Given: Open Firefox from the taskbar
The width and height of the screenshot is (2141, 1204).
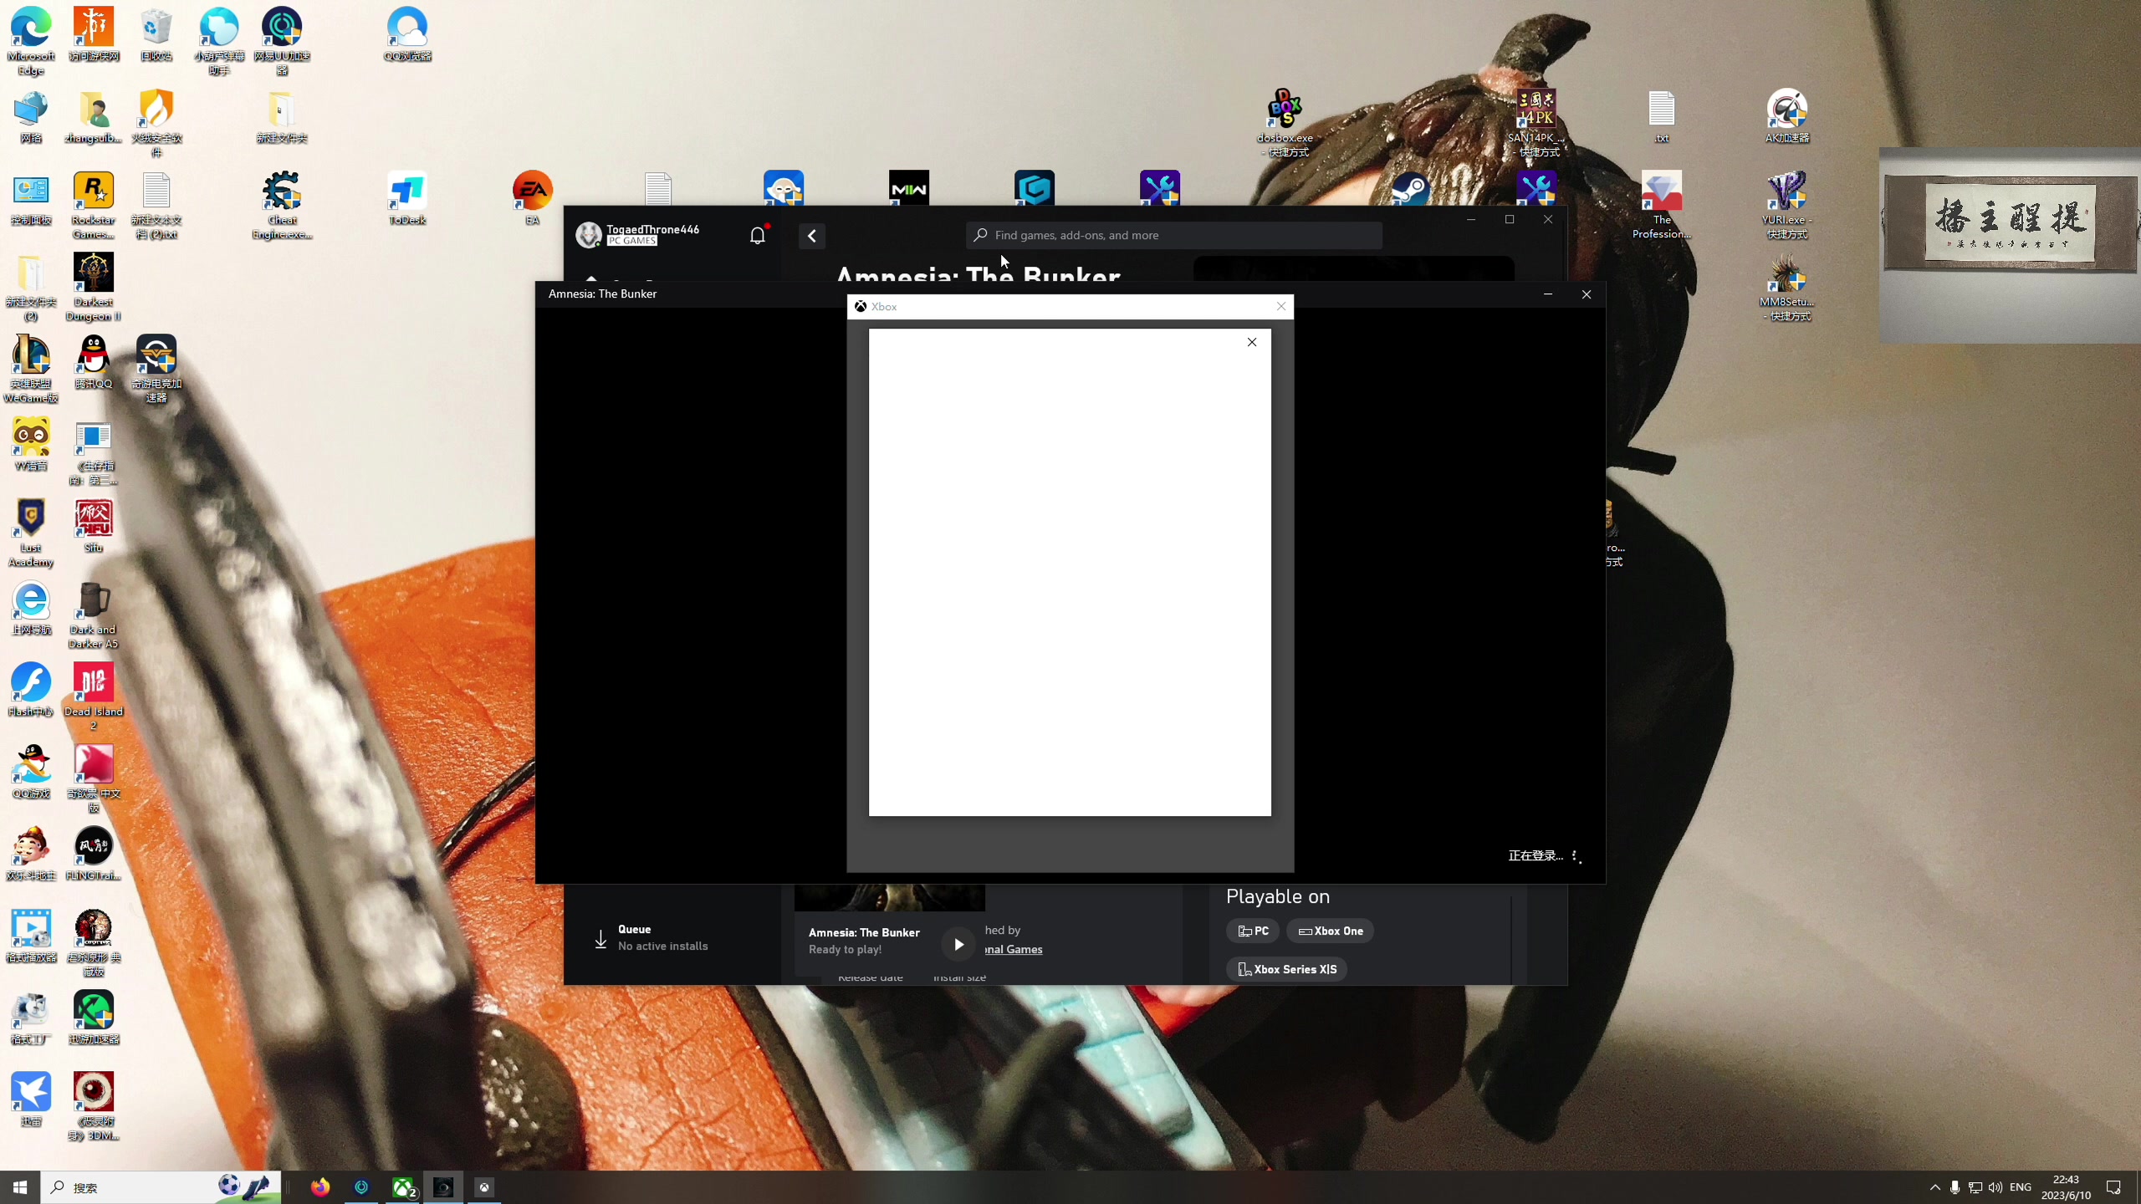Looking at the screenshot, I should pos(320,1187).
